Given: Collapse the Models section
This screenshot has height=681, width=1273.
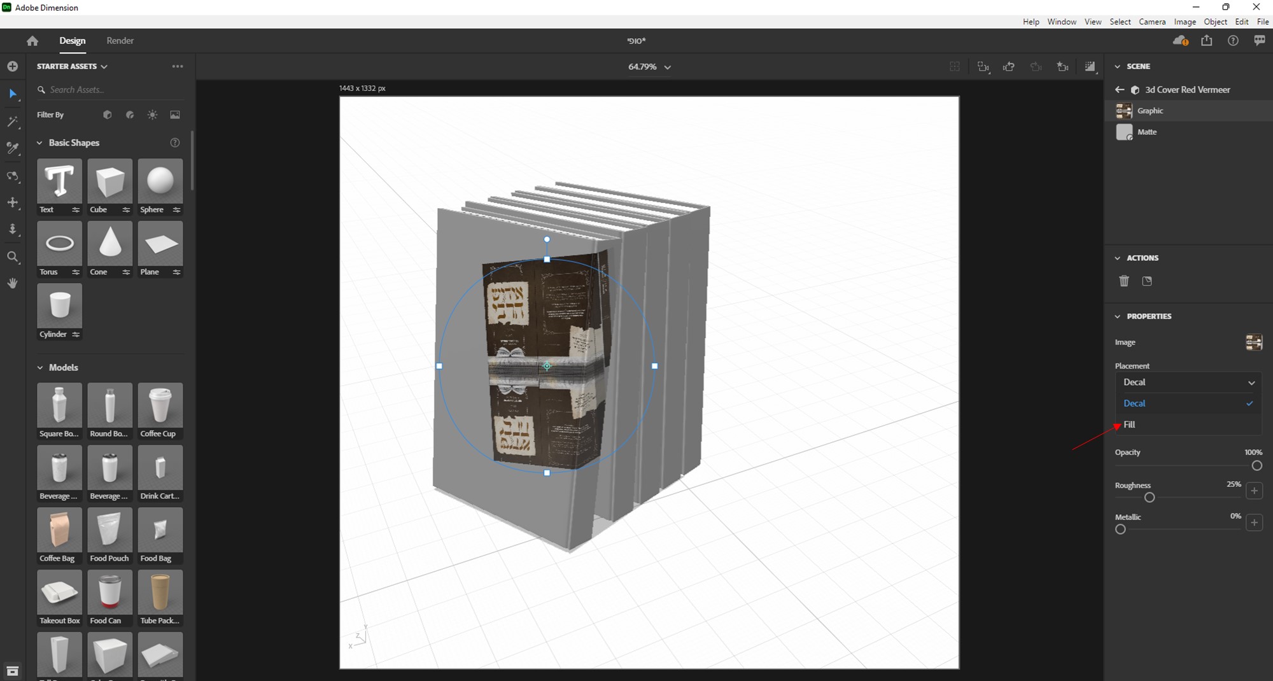Looking at the screenshot, I should (40, 368).
